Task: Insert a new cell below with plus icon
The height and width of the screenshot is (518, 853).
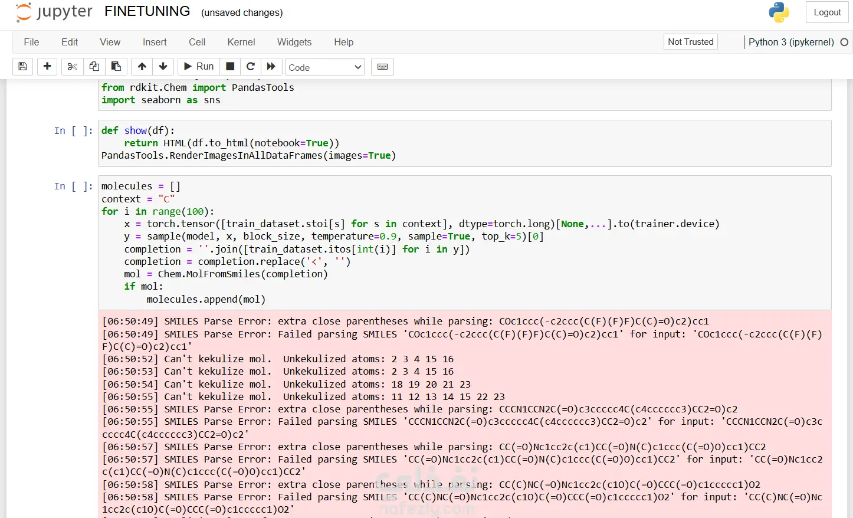Action: [x=47, y=67]
